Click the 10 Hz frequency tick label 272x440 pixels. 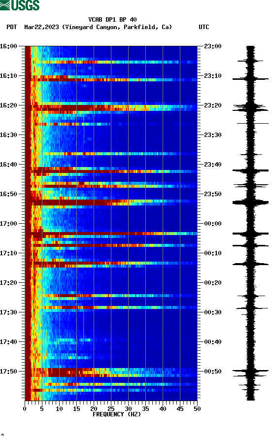59,409
